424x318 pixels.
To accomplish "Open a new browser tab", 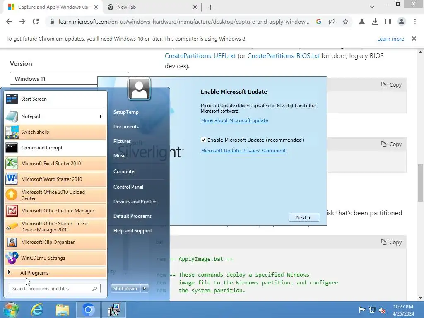I will click(x=211, y=7).
